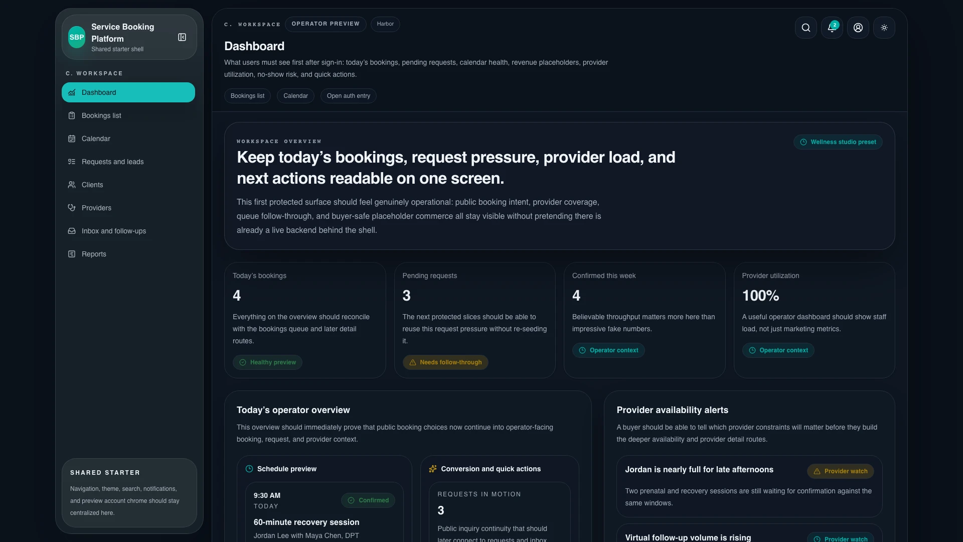The height and width of the screenshot is (542, 963).
Task: Click 'Jordan is nearly full for late afternoons'
Action: coord(699,470)
